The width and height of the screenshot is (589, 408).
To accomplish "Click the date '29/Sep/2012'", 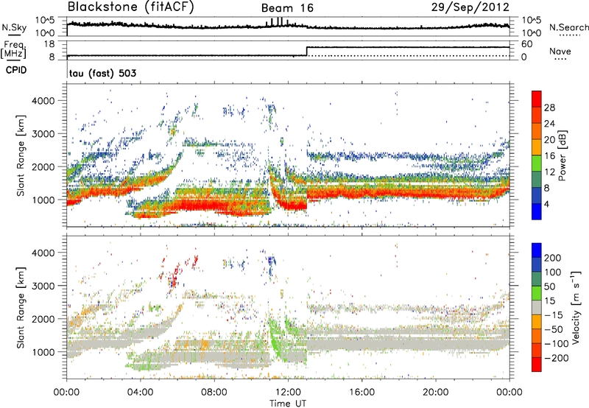I will pyautogui.click(x=470, y=7).
